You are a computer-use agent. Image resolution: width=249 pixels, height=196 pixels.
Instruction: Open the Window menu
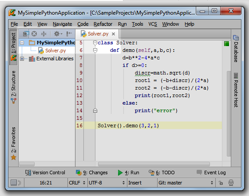click(170, 24)
